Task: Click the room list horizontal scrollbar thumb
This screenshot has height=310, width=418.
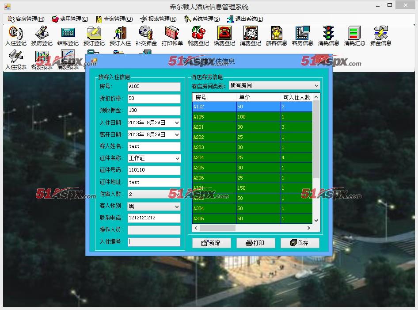Action: point(217,228)
